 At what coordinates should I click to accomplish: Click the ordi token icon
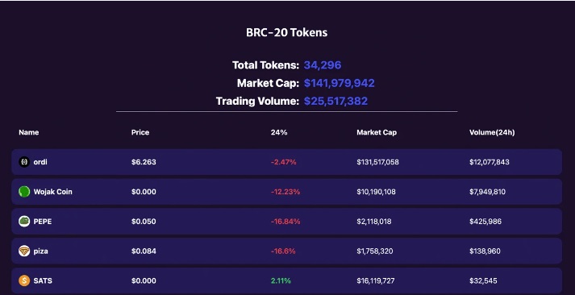pyautogui.click(x=24, y=162)
